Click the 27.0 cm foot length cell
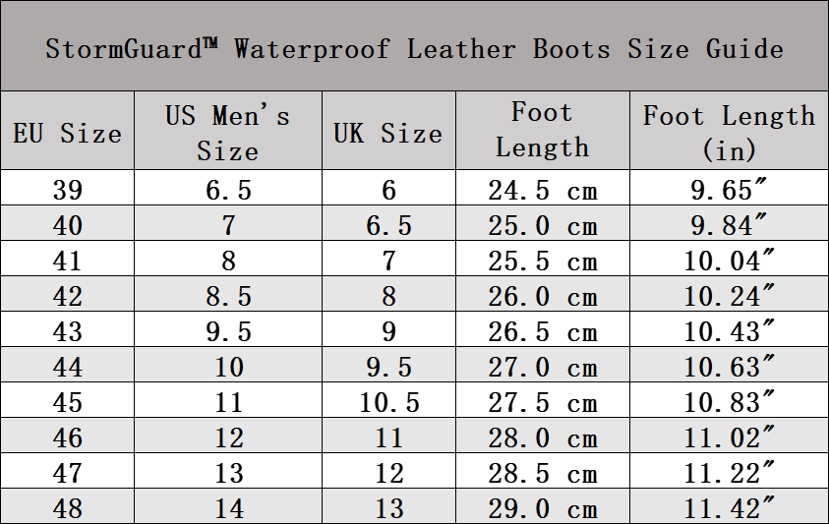Screen dimensions: 829x524 [543, 365]
